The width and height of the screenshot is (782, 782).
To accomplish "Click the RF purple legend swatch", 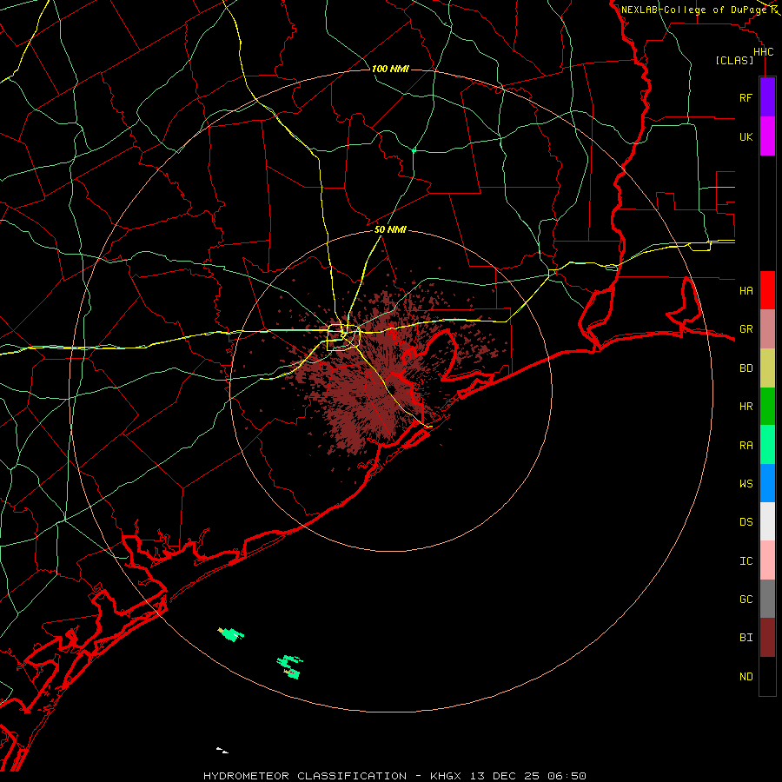I will [767, 97].
